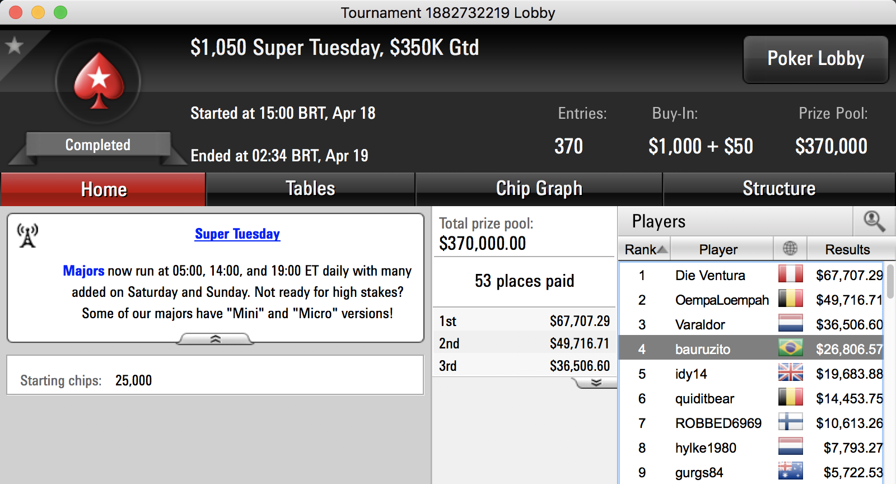Click the red spade PokerStars logo

click(99, 81)
